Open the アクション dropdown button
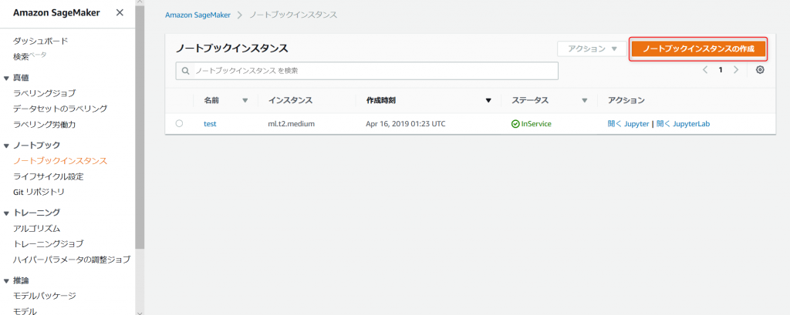790x315 pixels. click(x=592, y=49)
